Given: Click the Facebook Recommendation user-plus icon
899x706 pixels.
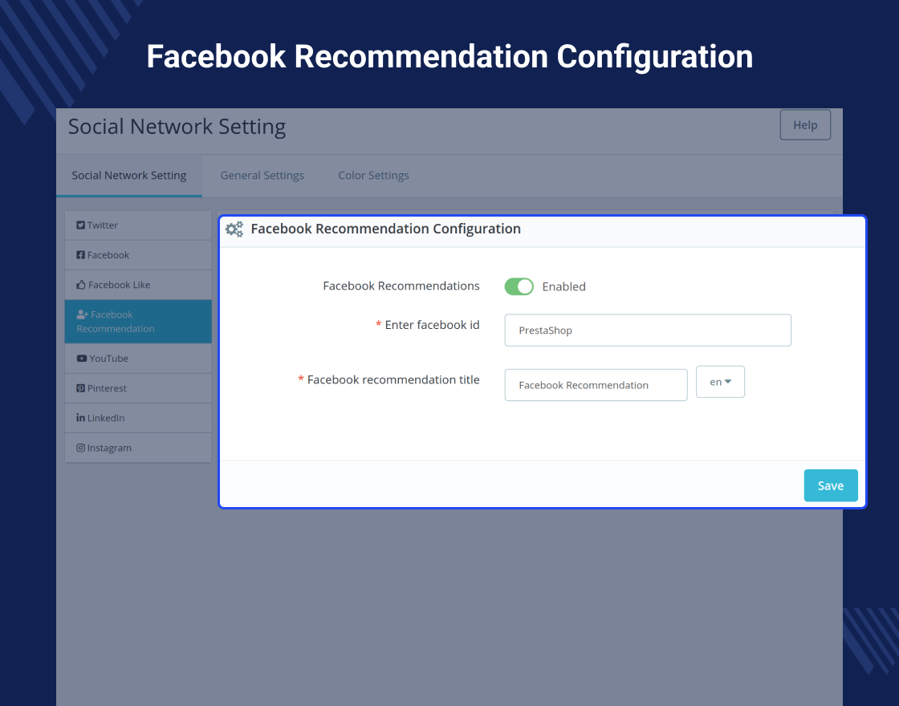Looking at the screenshot, I should tap(83, 314).
